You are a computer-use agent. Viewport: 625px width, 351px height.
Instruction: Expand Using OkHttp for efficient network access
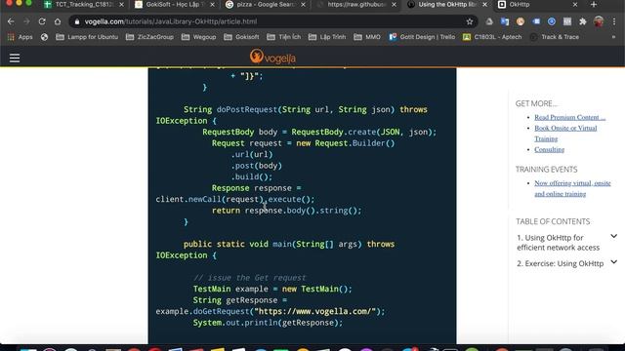[x=614, y=236]
